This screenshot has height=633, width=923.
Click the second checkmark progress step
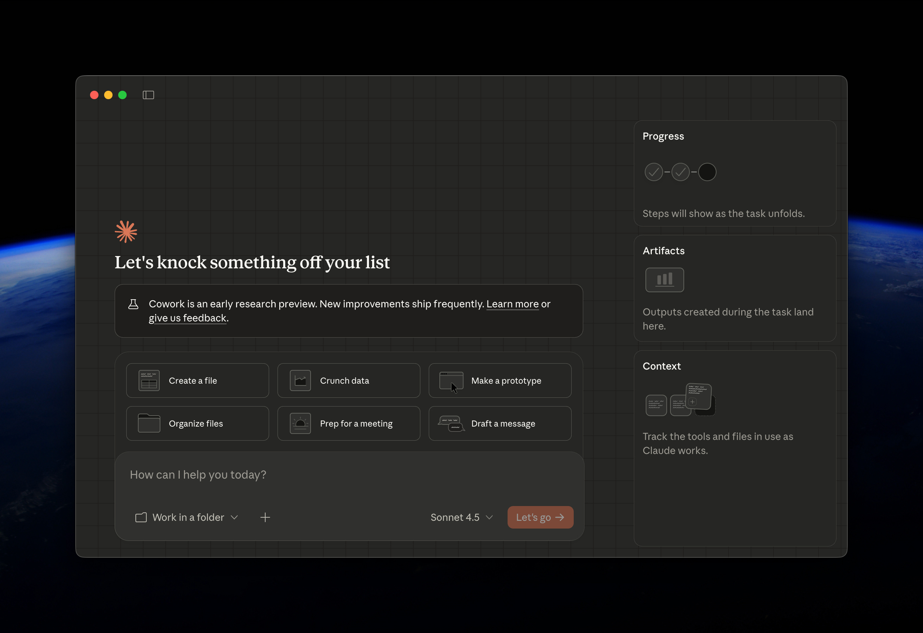680,172
